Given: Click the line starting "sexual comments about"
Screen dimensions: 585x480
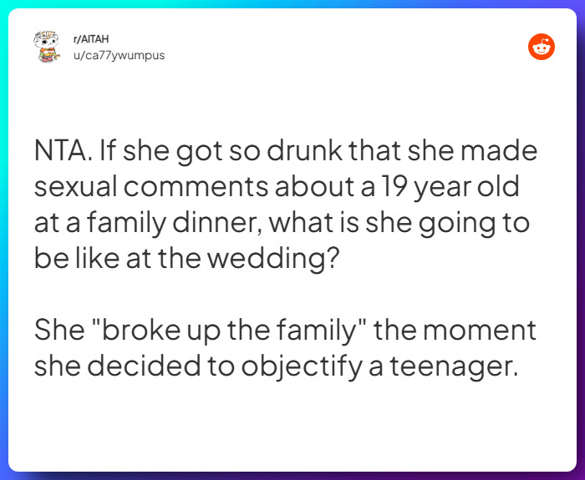Looking at the screenshot, I should [277, 186].
